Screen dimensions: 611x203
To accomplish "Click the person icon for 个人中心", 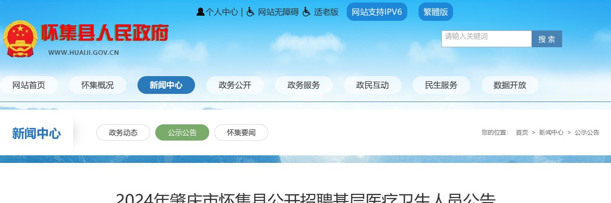I will pos(201,12).
